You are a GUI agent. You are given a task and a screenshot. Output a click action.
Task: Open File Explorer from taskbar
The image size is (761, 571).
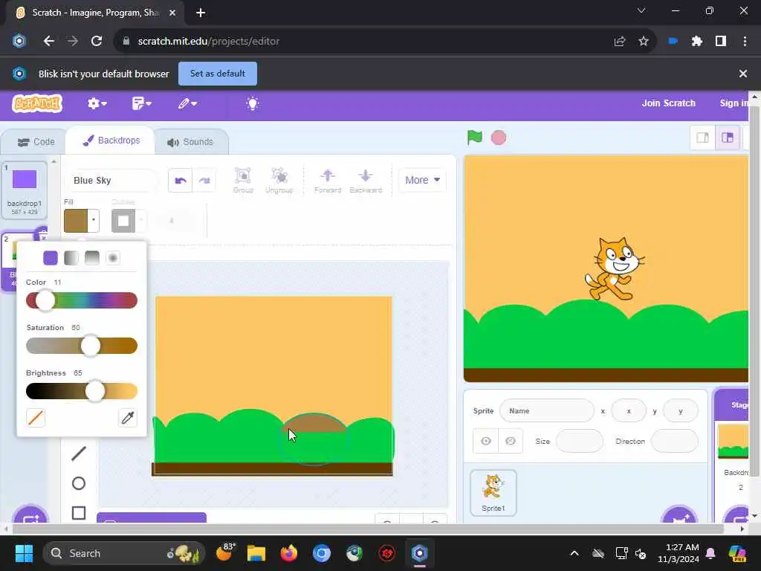[x=256, y=553]
